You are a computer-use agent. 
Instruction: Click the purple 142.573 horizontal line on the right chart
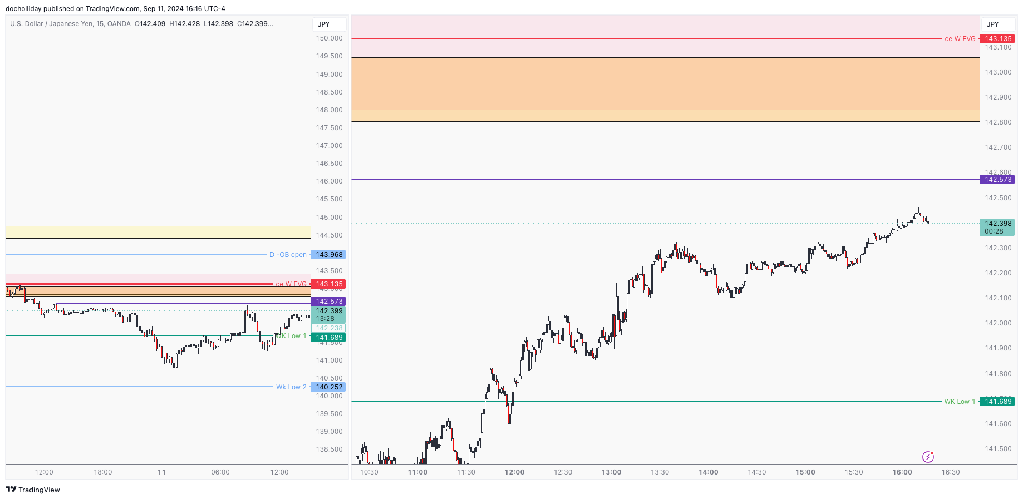[665, 179]
